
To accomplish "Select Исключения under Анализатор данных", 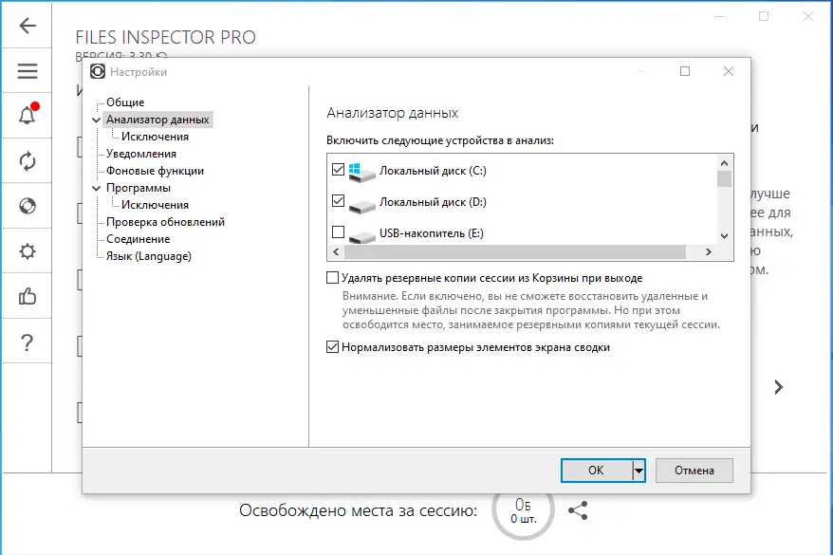I will [155, 137].
